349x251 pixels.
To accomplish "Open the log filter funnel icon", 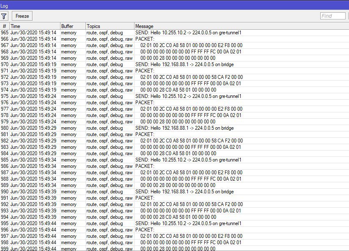I will pos(4,16).
